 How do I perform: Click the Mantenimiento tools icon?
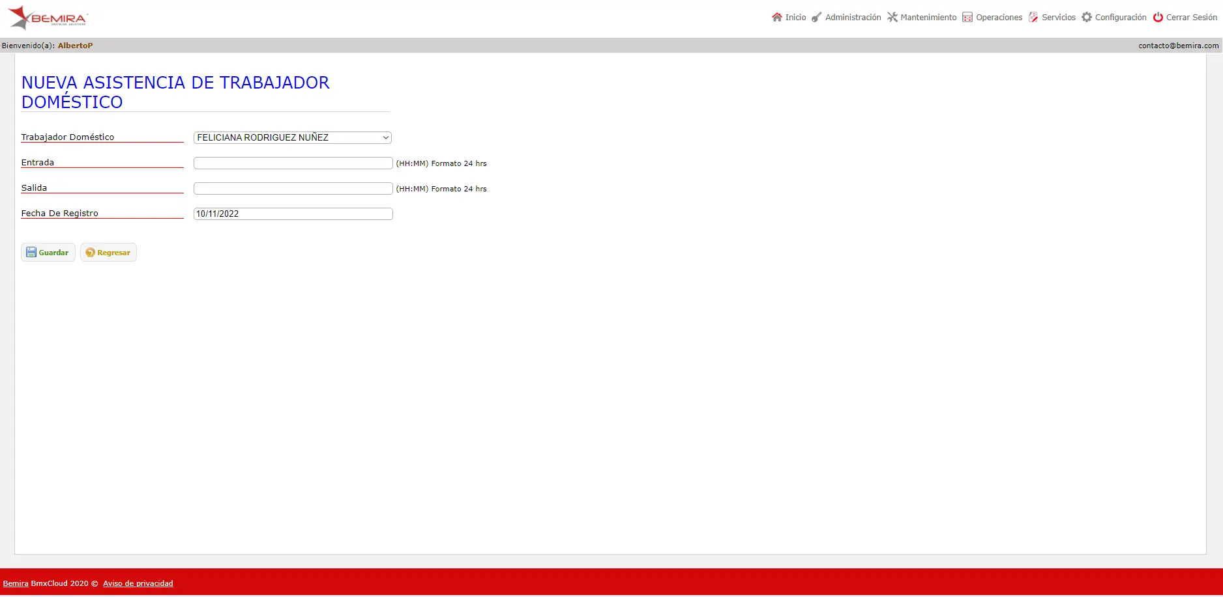892,17
